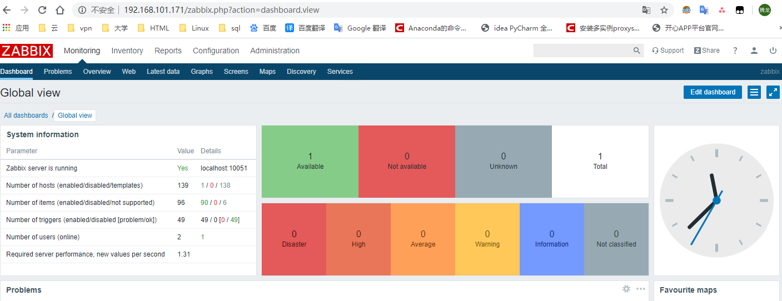Go to browser home page icon

60,10
